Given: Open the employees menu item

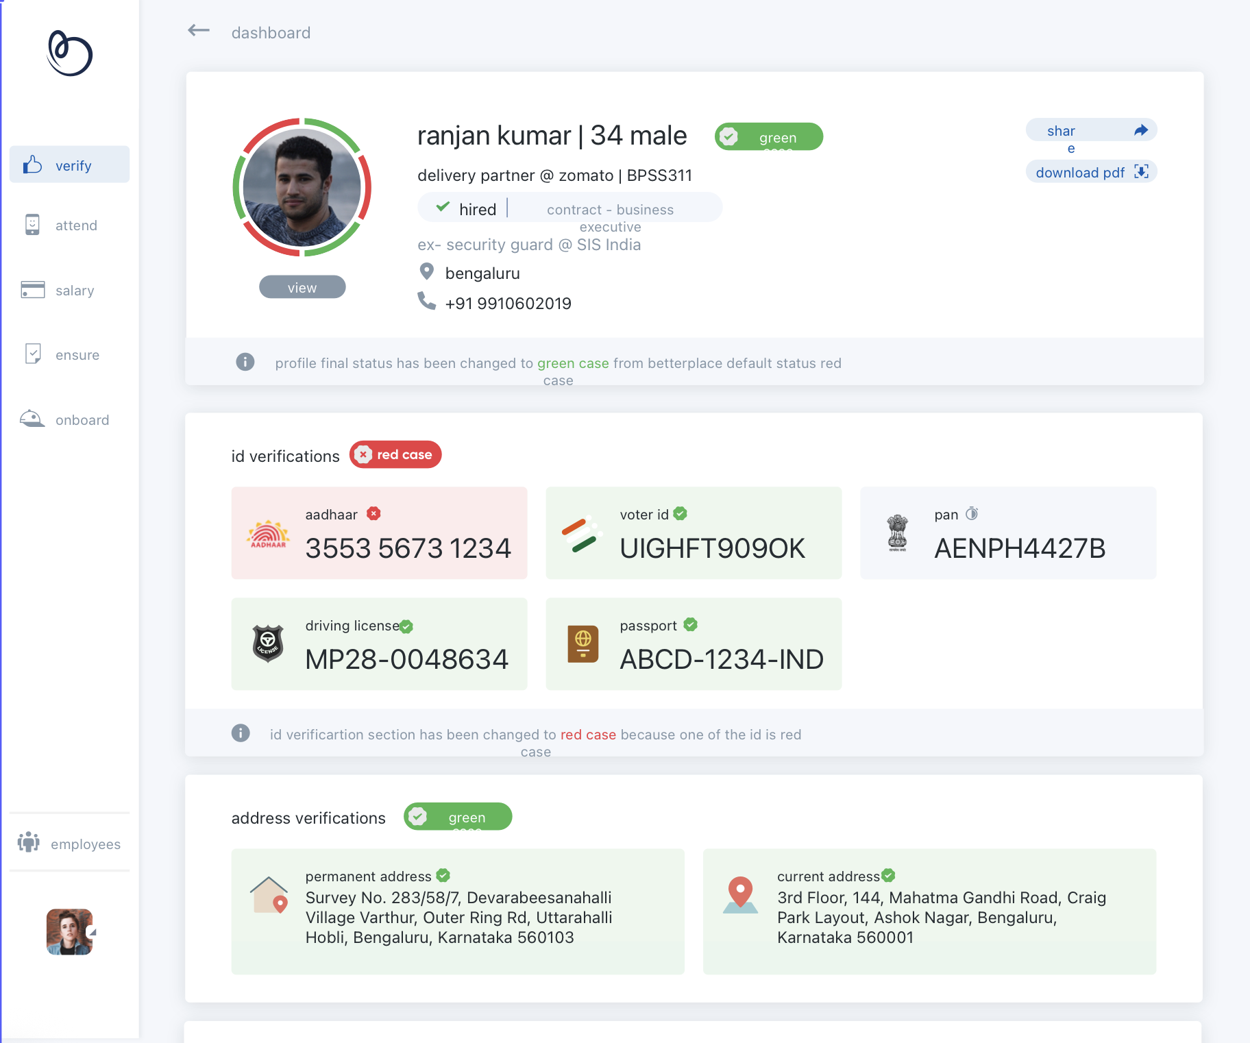Looking at the screenshot, I should [69, 844].
